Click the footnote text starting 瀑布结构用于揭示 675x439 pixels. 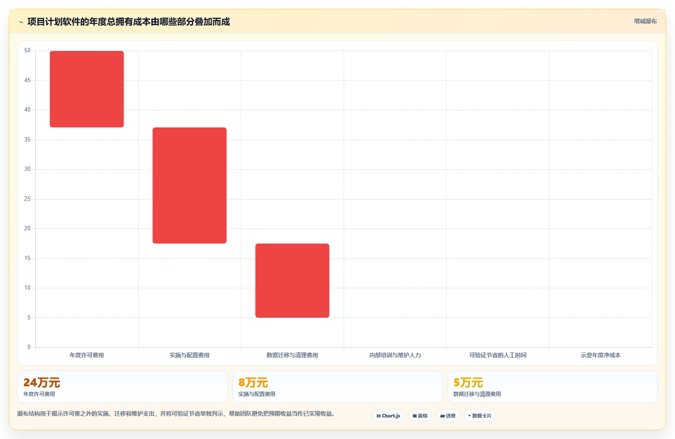tap(176, 414)
